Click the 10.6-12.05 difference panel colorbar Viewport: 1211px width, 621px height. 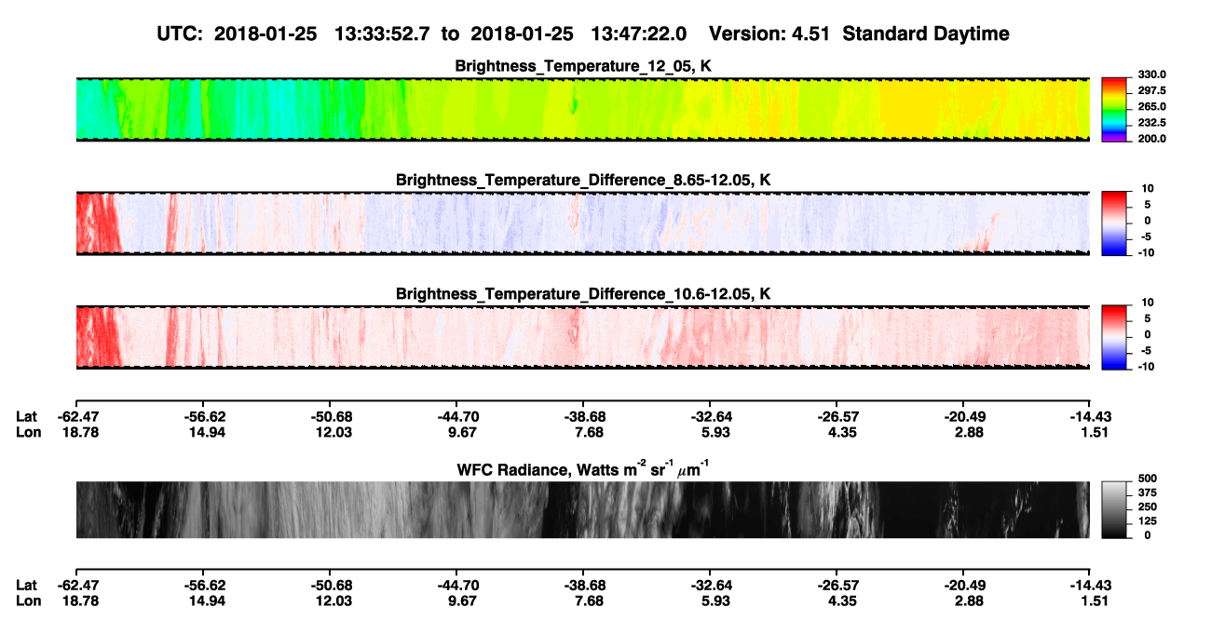(1113, 335)
